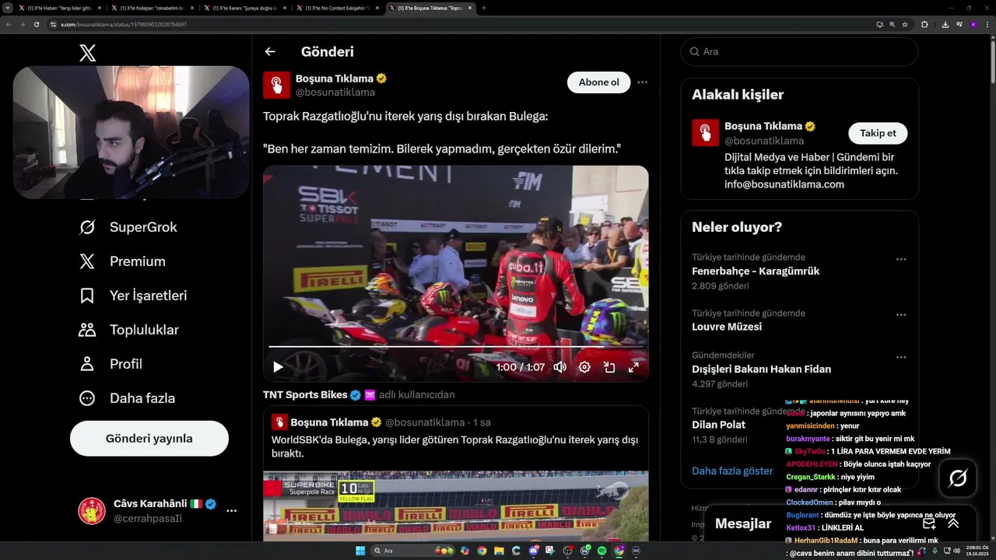Bookmark this page with the star
This screenshot has height=560, width=996.
point(905,24)
